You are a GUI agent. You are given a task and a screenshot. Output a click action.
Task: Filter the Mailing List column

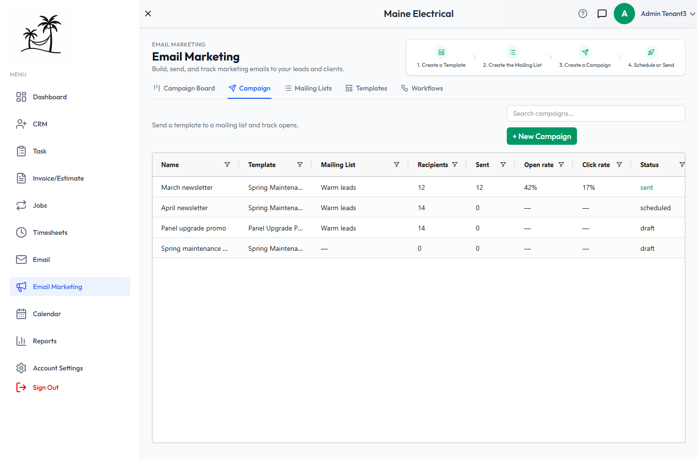396,165
